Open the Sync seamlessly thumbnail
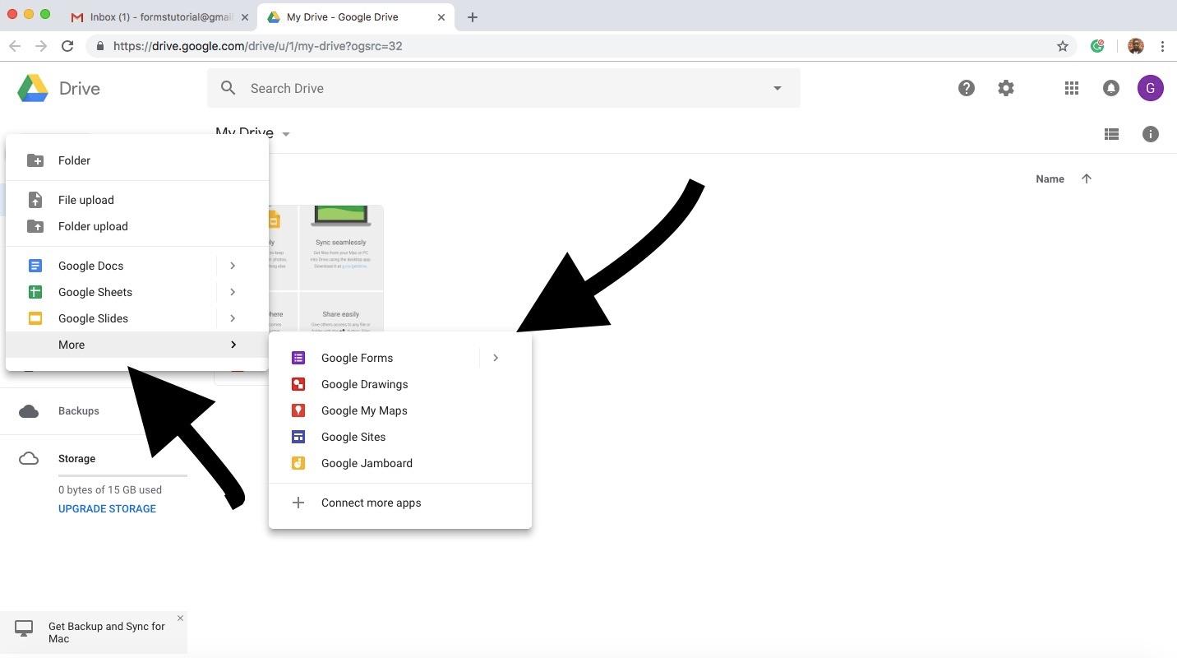1177x658 pixels. (x=341, y=247)
